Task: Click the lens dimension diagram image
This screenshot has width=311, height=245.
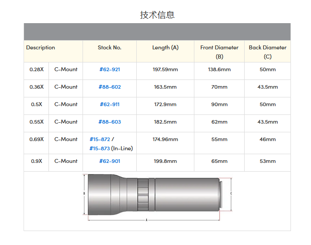Action: click(x=157, y=197)
